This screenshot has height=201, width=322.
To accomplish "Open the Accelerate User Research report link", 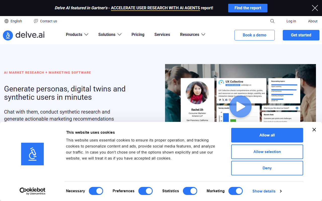I will click(155, 8).
